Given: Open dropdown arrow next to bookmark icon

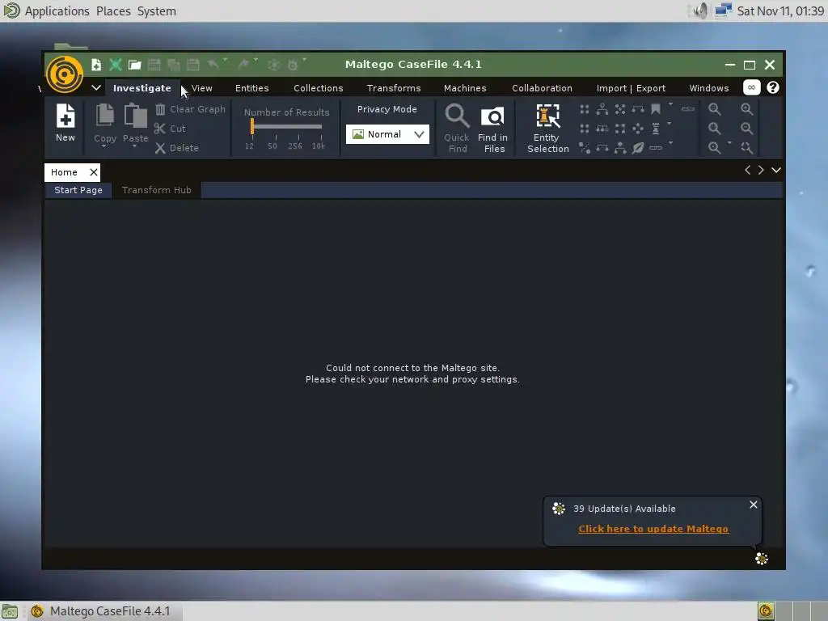Looking at the screenshot, I should pyautogui.click(x=670, y=104).
